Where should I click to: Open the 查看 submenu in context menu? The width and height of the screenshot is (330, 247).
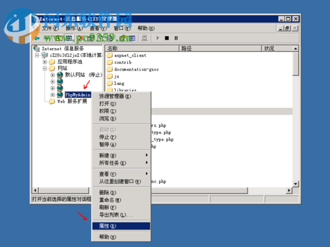(x=121, y=174)
